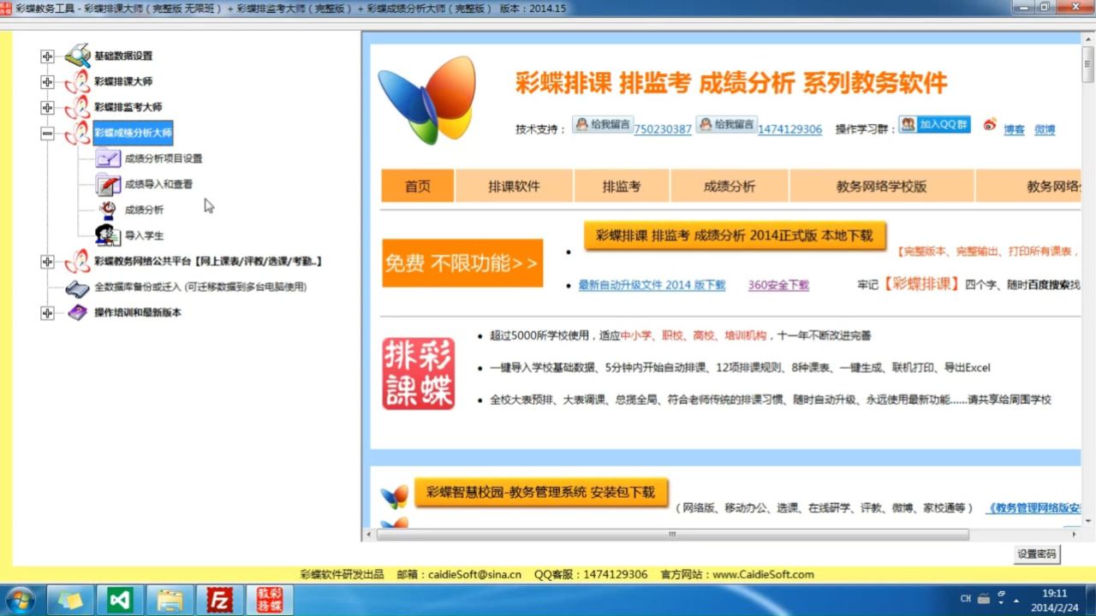Click the butterfly icon beside 彩蝶教务网络公共平台
This screenshot has height=616, width=1096.
(x=77, y=262)
